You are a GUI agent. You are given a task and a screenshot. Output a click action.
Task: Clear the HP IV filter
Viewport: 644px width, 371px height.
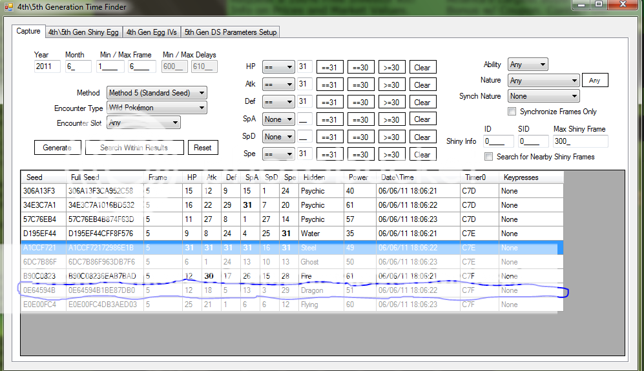click(422, 67)
